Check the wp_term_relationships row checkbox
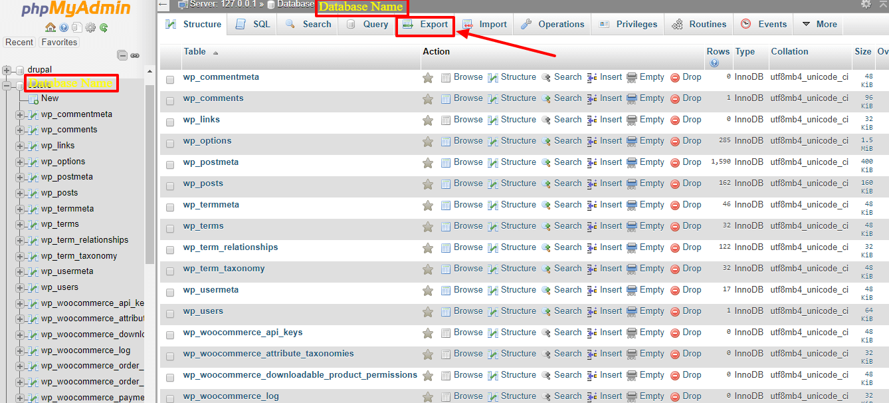This screenshot has width=889, height=403. point(170,250)
